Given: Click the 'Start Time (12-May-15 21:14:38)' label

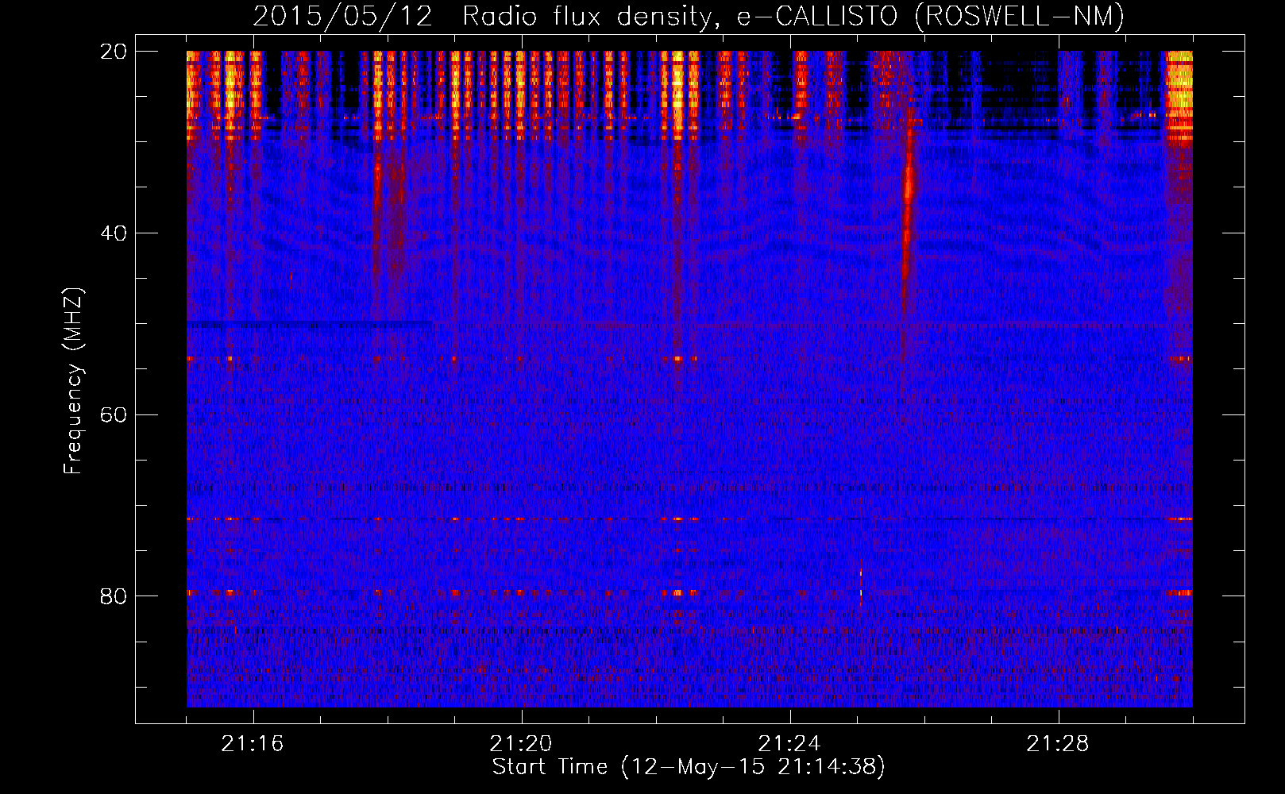Looking at the screenshot, I should (689, 767).
